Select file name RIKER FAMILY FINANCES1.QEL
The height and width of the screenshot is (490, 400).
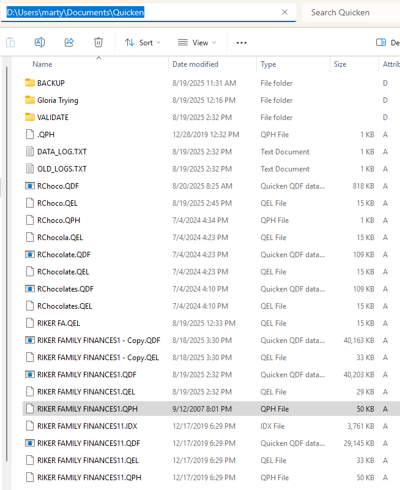(86, 392)
